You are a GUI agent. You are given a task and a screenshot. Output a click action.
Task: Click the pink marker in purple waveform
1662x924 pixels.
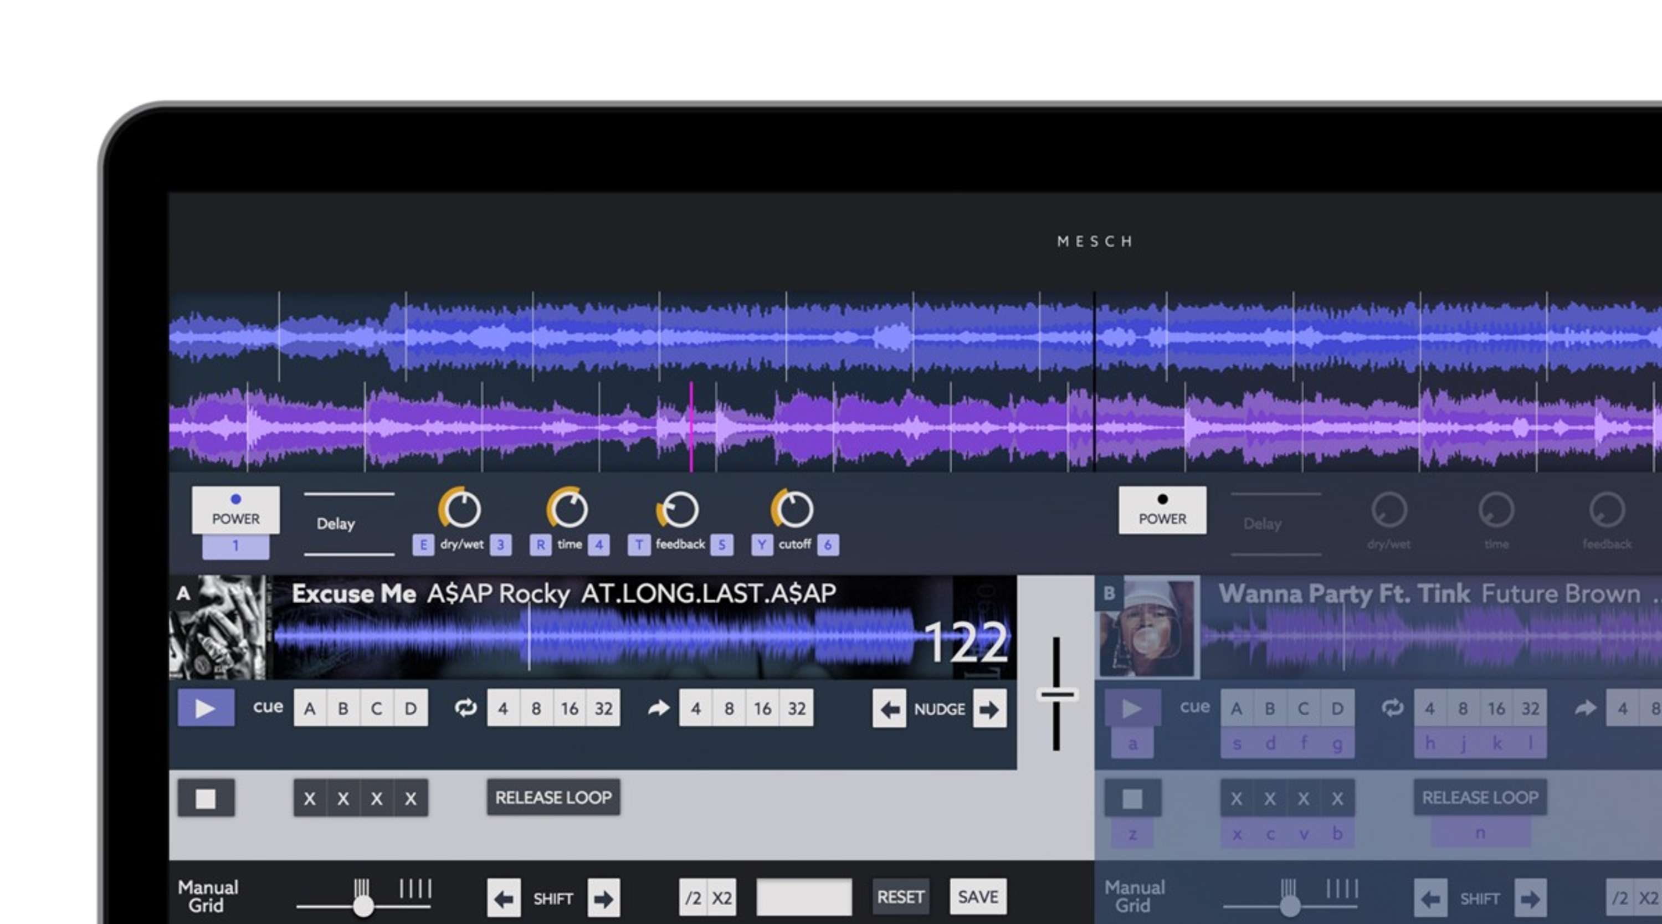pyautogui.click(x=691, y=427)
